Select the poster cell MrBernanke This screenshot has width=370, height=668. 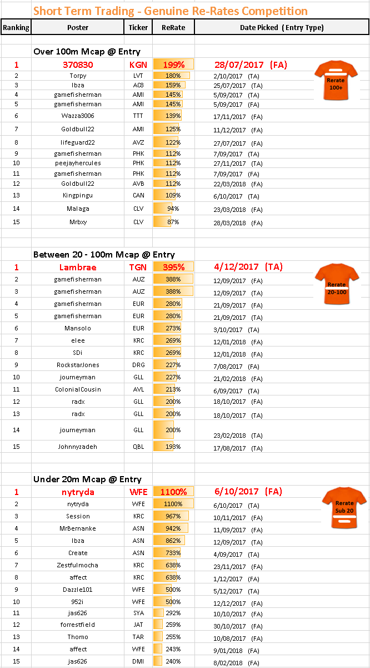click(x=77, y=528)
